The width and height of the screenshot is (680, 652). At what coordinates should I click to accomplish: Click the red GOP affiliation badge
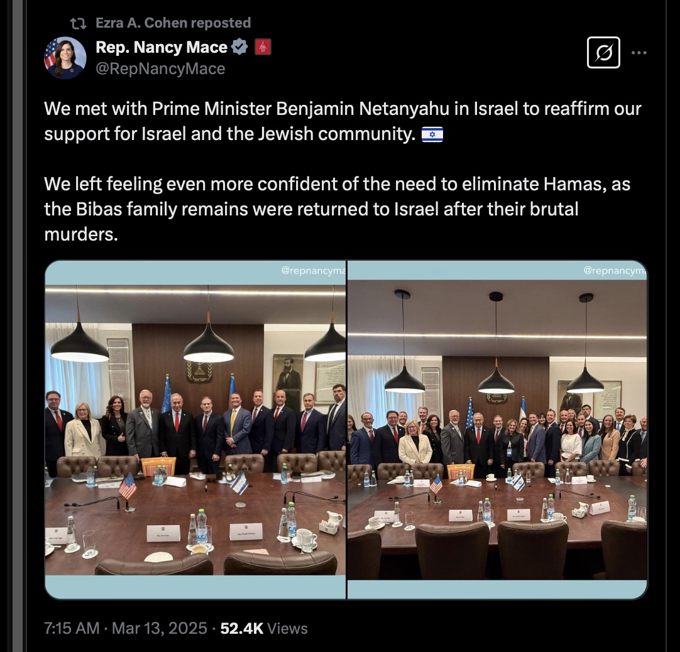(263, 47)
